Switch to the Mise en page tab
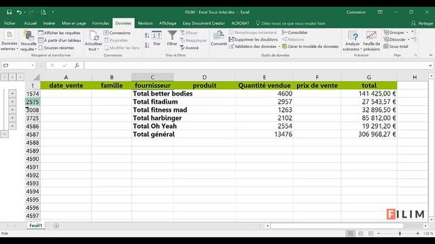This screenshot has height=244, width=435. point(74,23)
